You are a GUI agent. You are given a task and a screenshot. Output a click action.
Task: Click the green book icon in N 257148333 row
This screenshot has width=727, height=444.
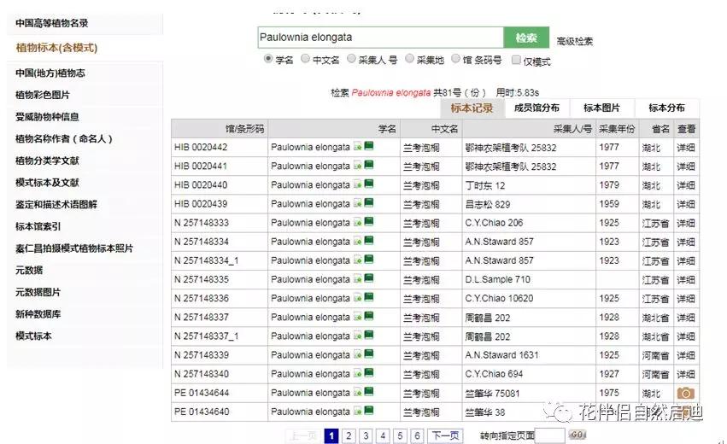tap(368, 221)
